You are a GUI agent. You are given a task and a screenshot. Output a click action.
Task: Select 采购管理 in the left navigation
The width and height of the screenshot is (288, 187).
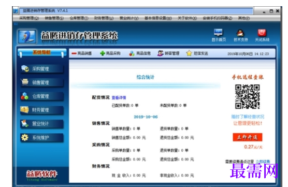click(42, 69)
